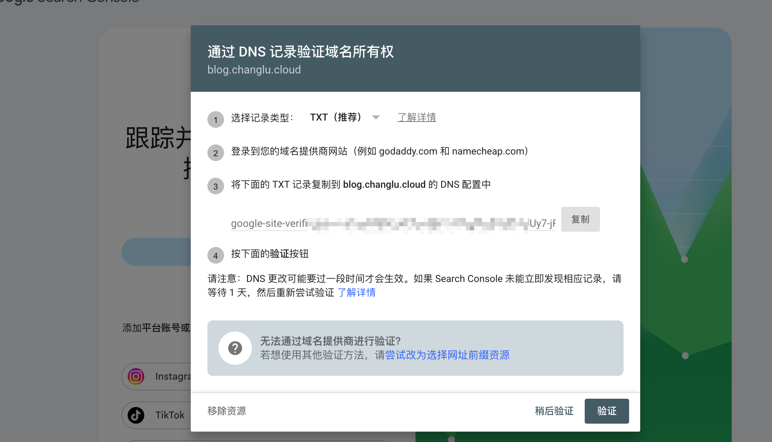Viewport: 772px width, 442px height.
Task: Click 尝试改为选择网址前缀资源 link
Action: pyautogui.click(x=447, y=355)
